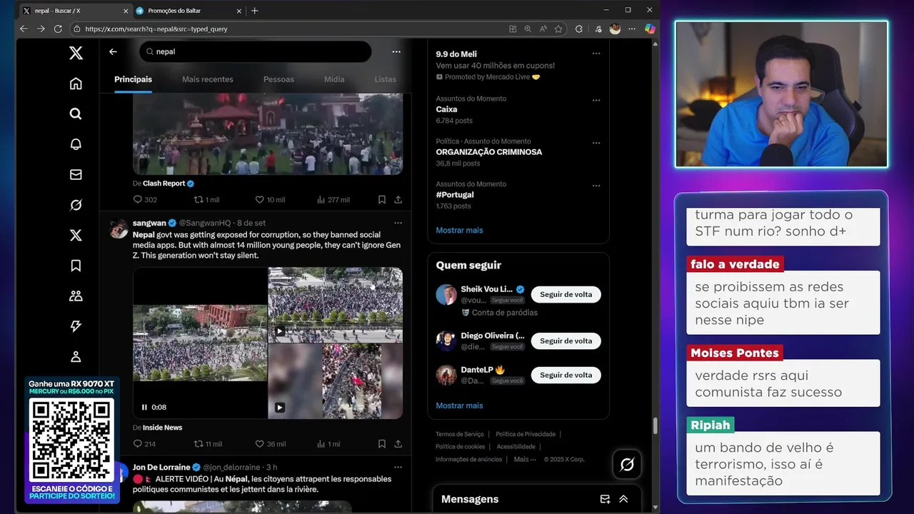Screen dimensions: 914x514
Task: Go to Home feed icon
Action: [76, 84]
